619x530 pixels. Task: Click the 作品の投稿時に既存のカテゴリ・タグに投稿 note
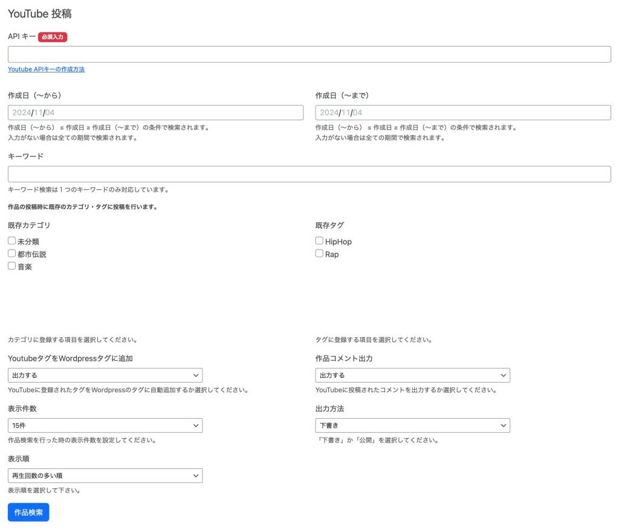(82, 207)
